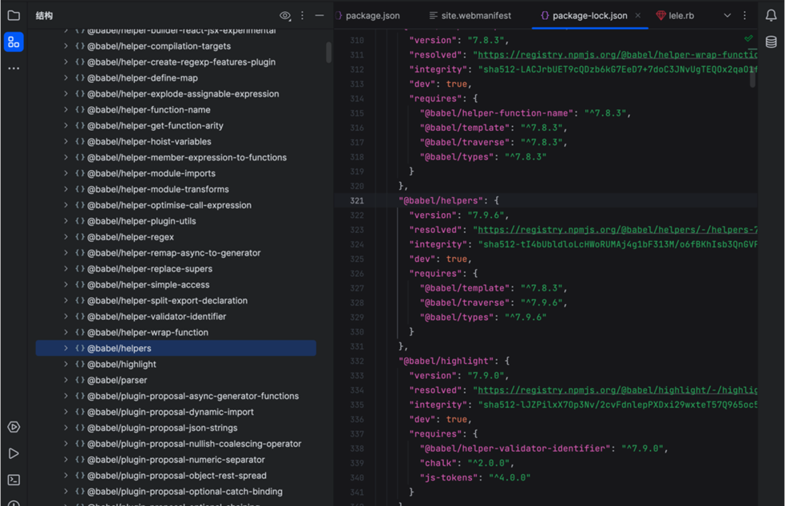Open more tool windows ellipsis
This screenshot has height=506, width=785.
[x=14, y=68]
